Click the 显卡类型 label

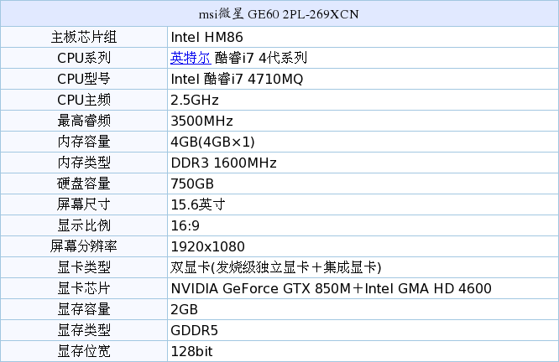84,267
